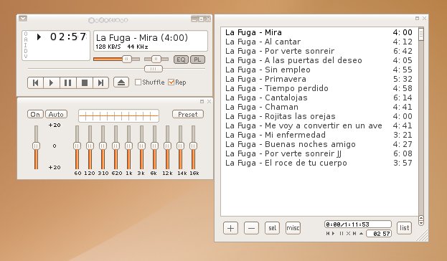Open the main menu arrow at top-left of player
The image size is (447, 261).
[x=23, y=19]
